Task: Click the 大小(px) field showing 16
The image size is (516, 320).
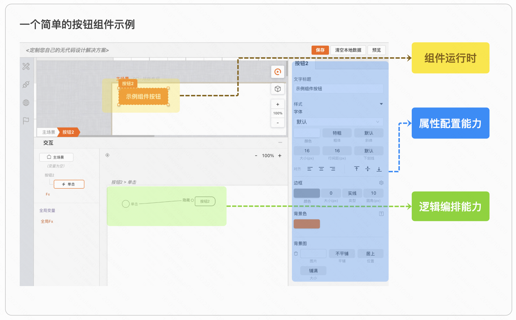Action: point(307,151)
